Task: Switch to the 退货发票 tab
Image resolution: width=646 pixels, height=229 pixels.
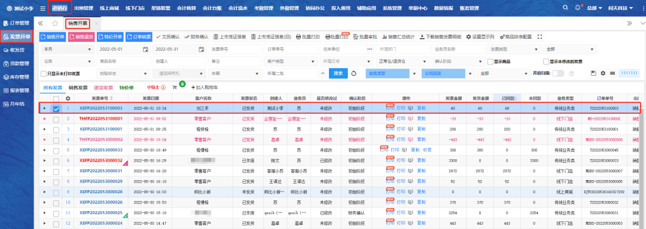Action: point(103,88)
